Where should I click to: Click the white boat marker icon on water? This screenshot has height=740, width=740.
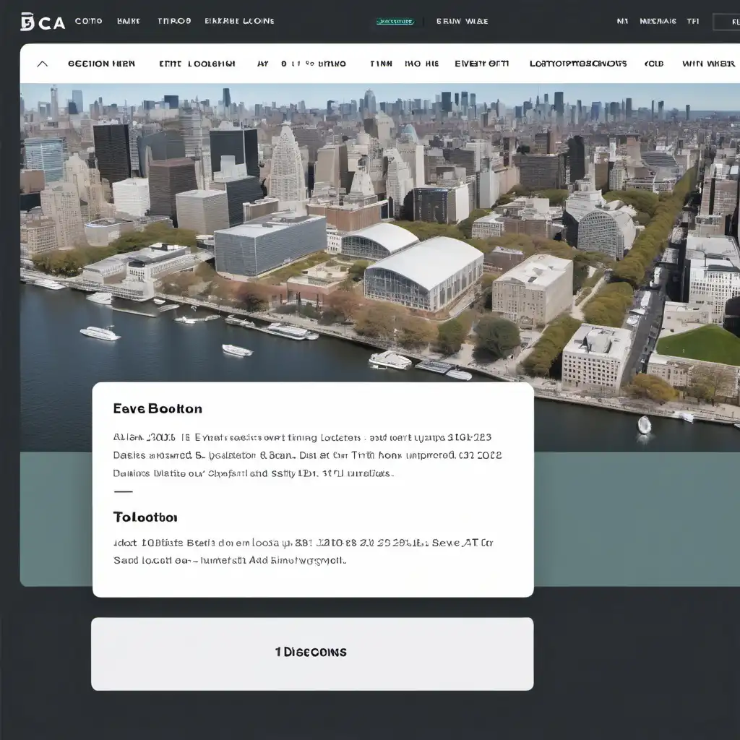(x=644, y=425)
